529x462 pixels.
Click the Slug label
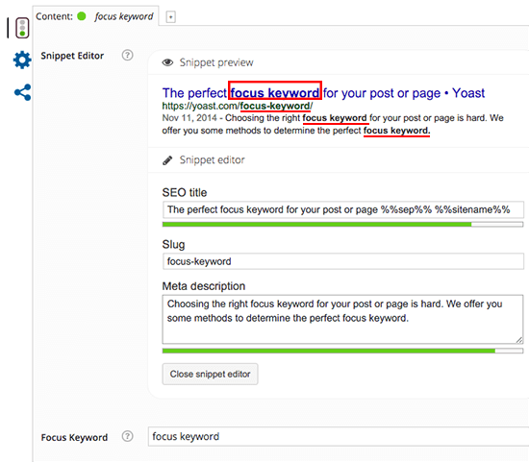pyautogui.click(x=173, y=245)
